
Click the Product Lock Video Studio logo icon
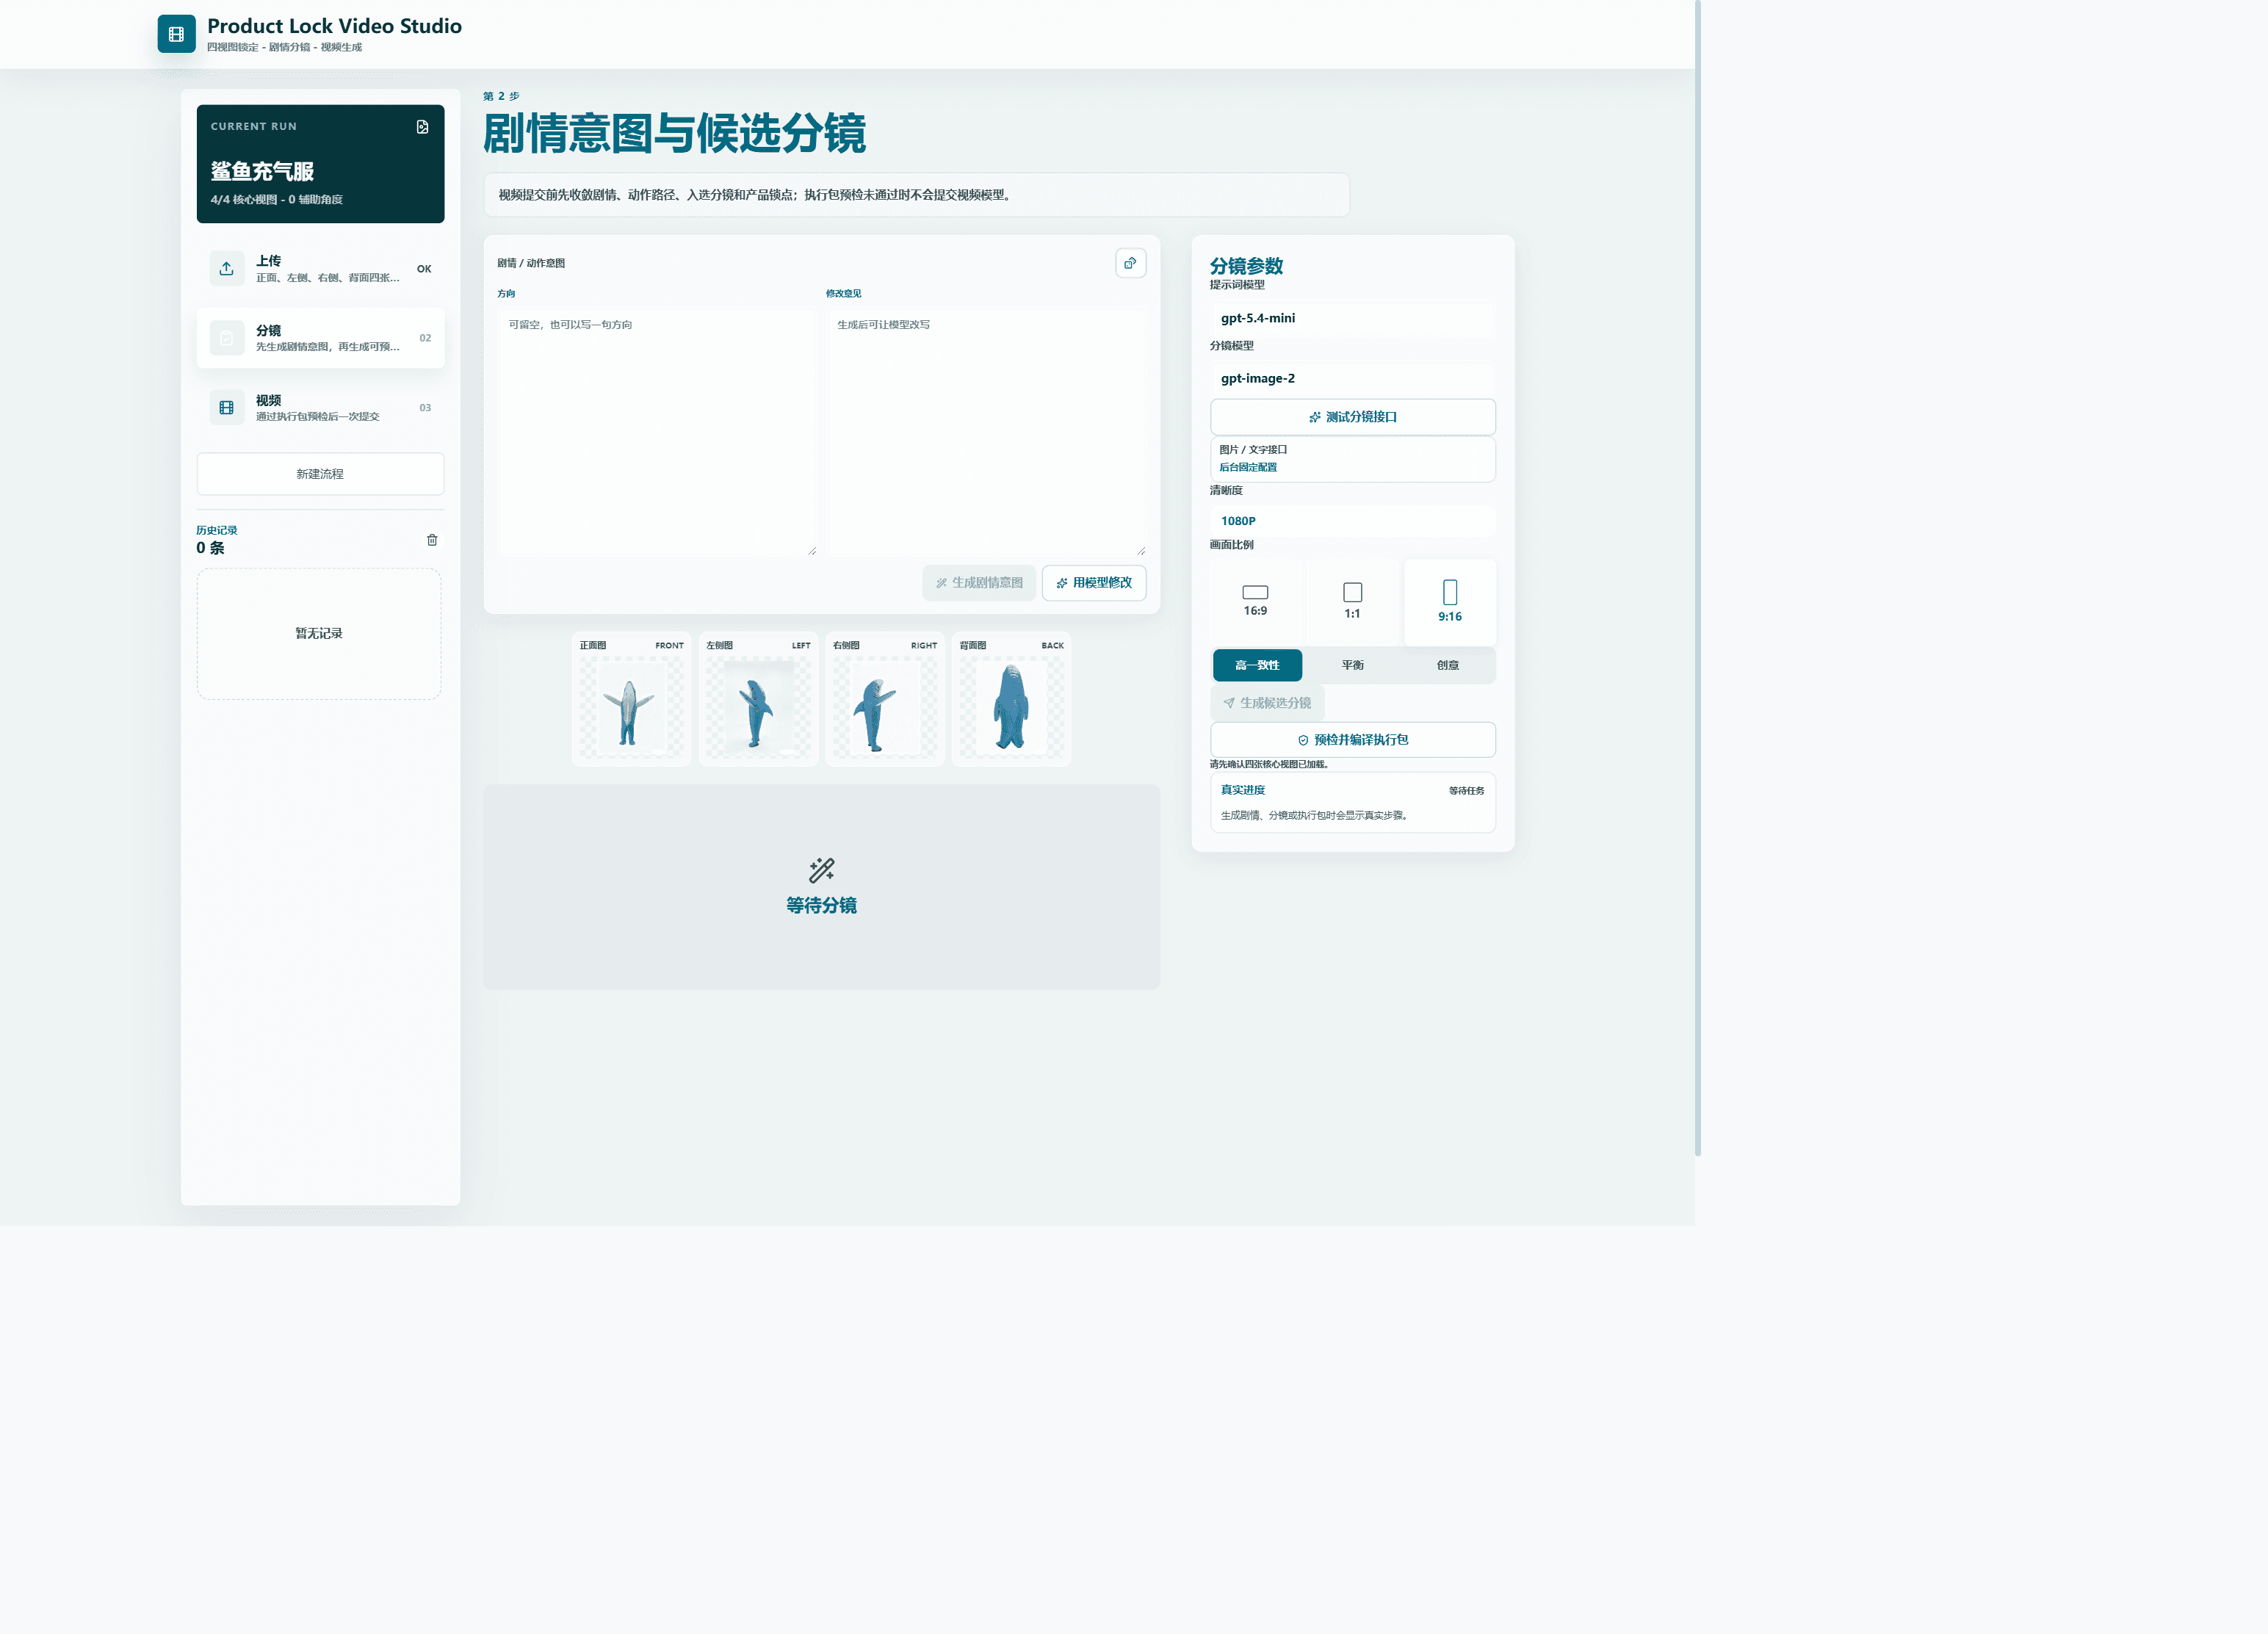pos(176,34)
